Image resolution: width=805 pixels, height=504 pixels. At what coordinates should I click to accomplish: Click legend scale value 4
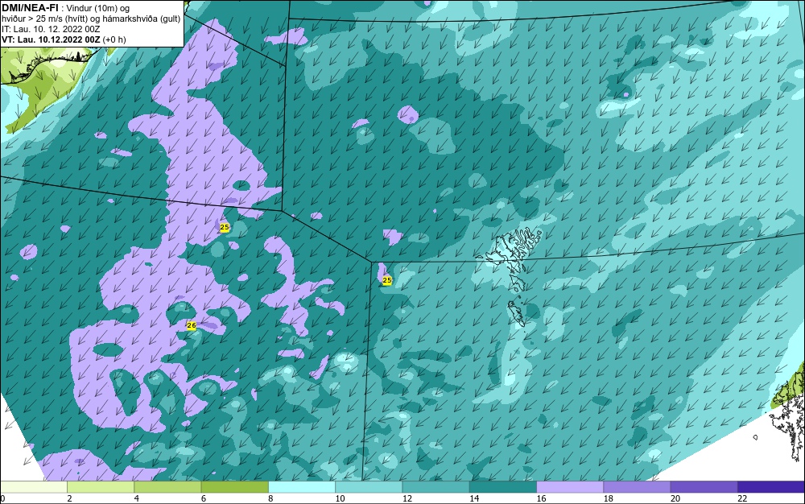click(x=137, y=498)
